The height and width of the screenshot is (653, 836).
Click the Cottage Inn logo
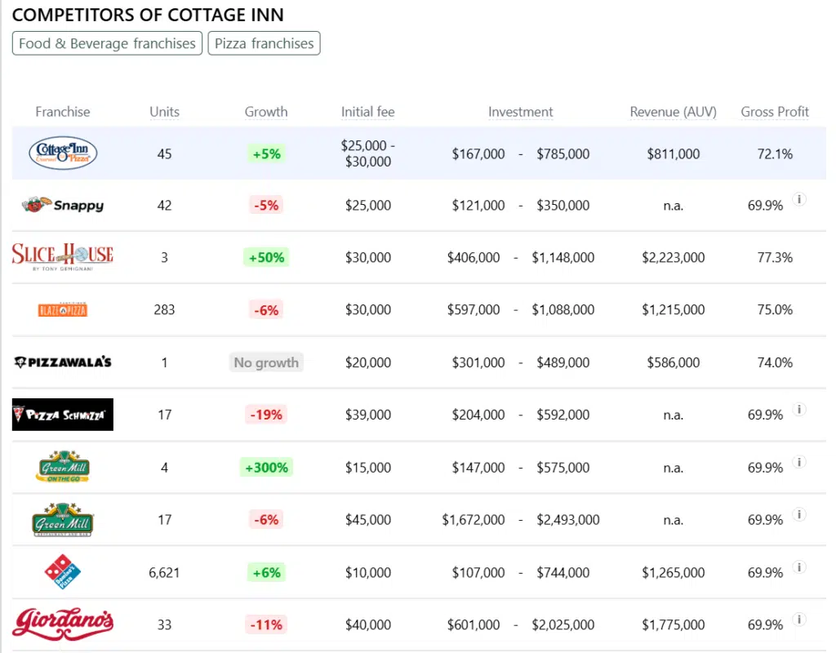click(x=63, y=153)
